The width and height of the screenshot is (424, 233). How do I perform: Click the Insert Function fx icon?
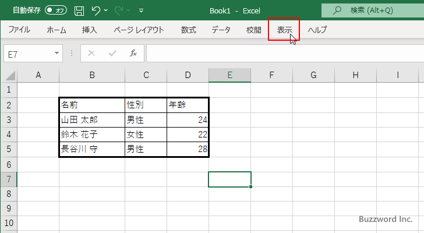coord(133,53)
